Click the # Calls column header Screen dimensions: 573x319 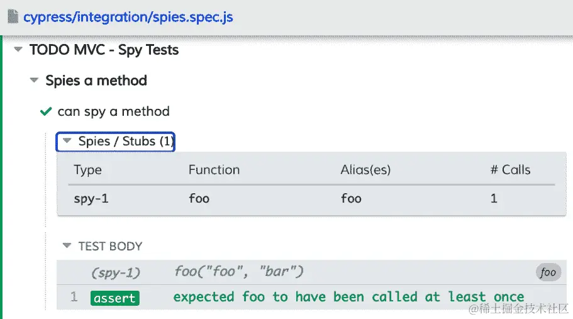509,170
